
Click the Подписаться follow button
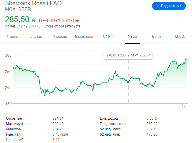click(x=169, y=6)
